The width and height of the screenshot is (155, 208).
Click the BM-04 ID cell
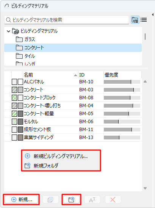(86, 106)
